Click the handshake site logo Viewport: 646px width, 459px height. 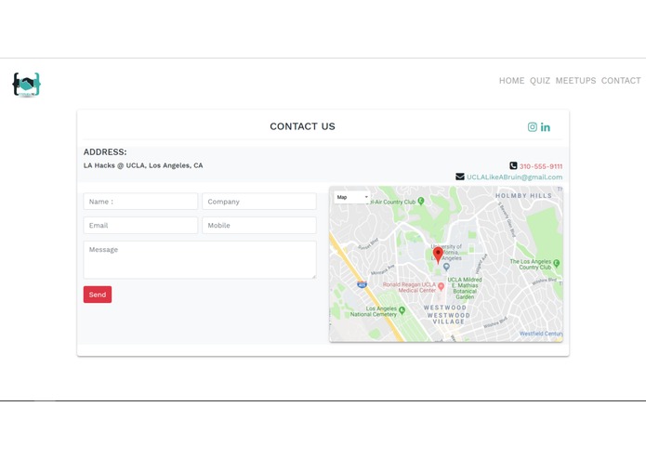[27, 85]
